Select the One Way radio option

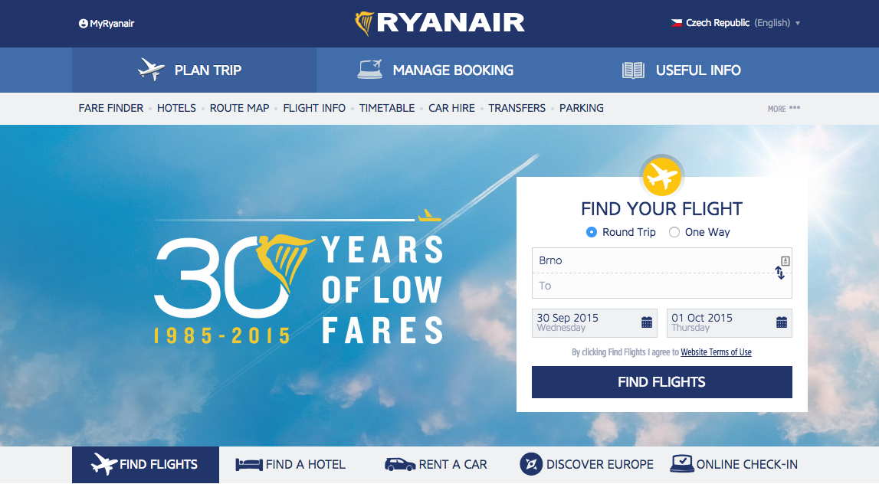point(674,232)
